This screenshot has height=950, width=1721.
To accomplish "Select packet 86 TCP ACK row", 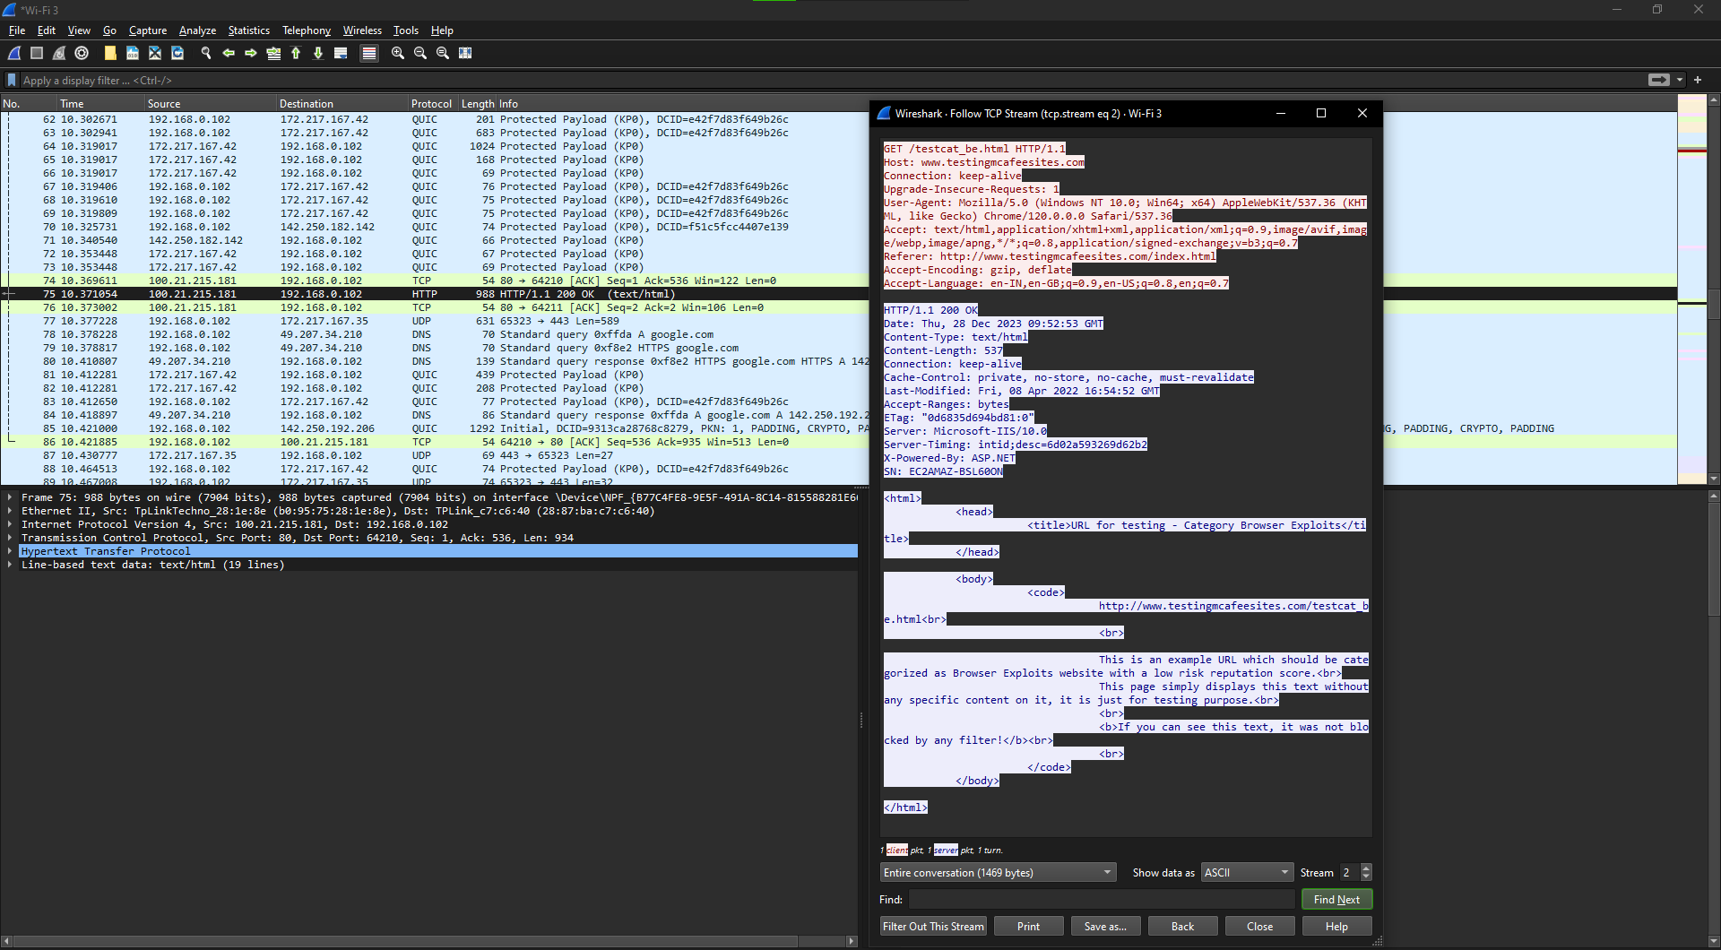I will [436, 442].
